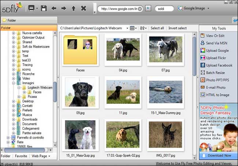Expand the Picasa folder tree node
The width and height of the screenshot is (238, 166).
19,97
